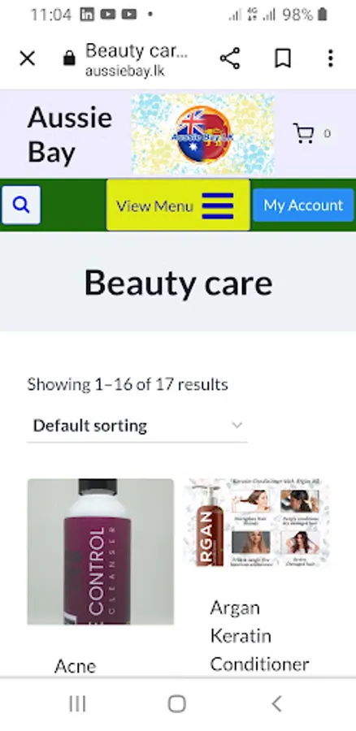Tap the padlock site security icon

click(69, 58)
